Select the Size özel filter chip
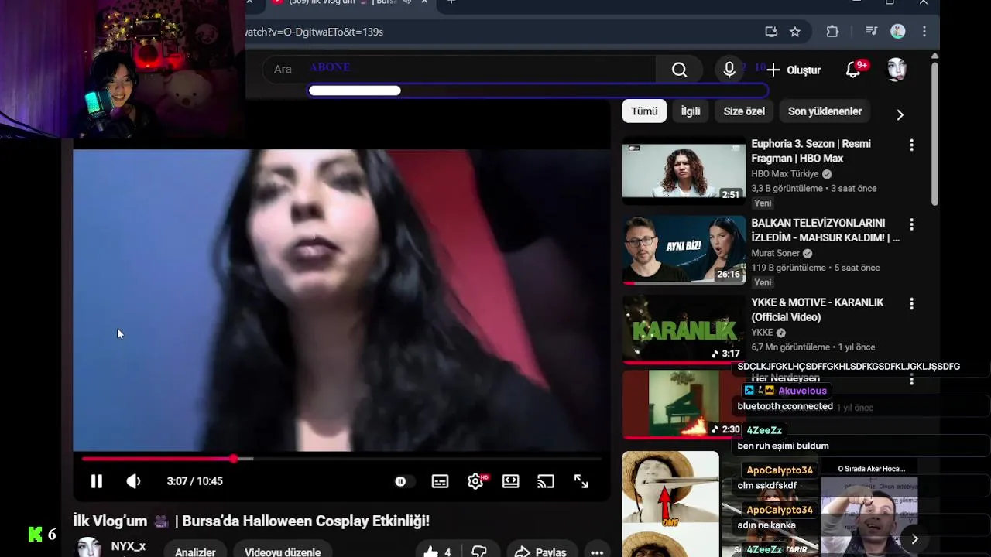The width and height of the screenshot is (991, 557). (744, 111)
